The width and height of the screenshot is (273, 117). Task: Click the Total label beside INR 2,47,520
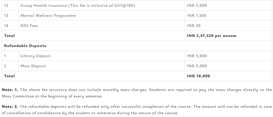tap(10, 36)
